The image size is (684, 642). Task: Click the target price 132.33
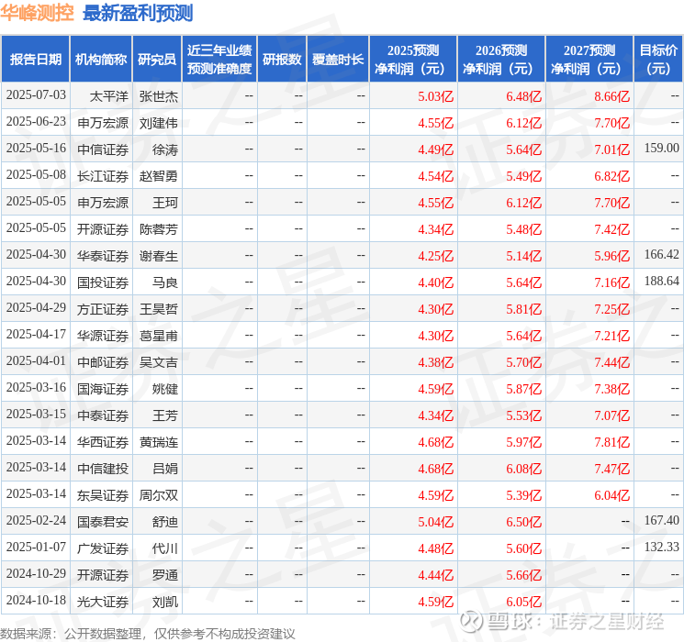tap(661, 547)
